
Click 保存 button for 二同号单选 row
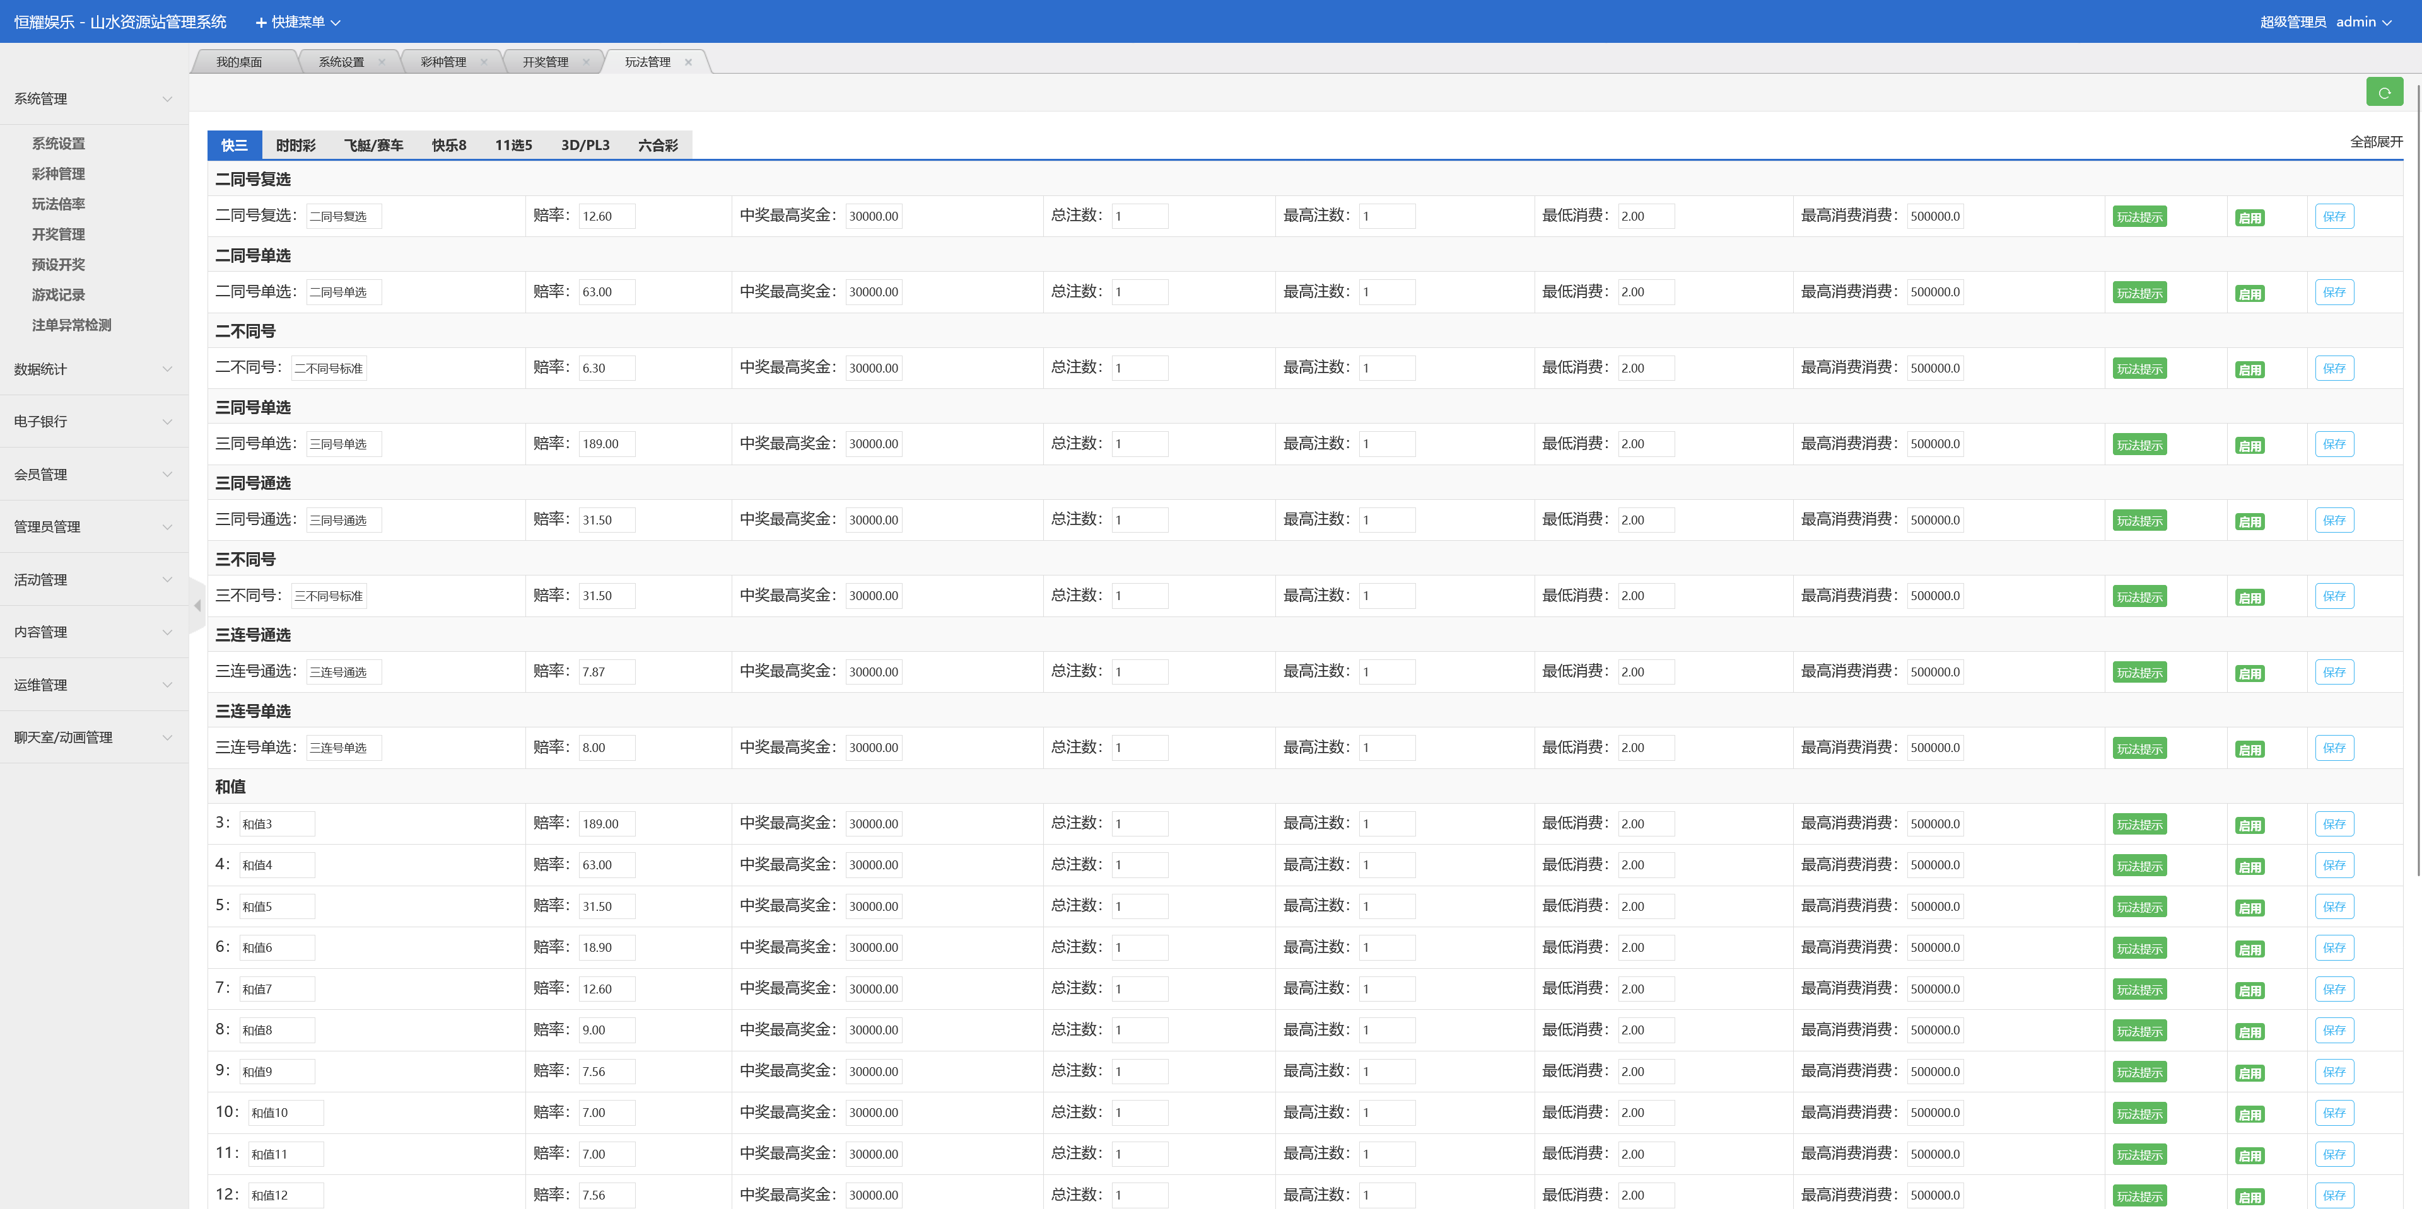click(x=2334, y=292)
